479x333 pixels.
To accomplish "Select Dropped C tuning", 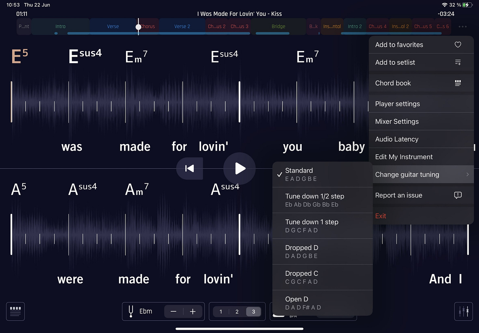I will click(322, 277).
